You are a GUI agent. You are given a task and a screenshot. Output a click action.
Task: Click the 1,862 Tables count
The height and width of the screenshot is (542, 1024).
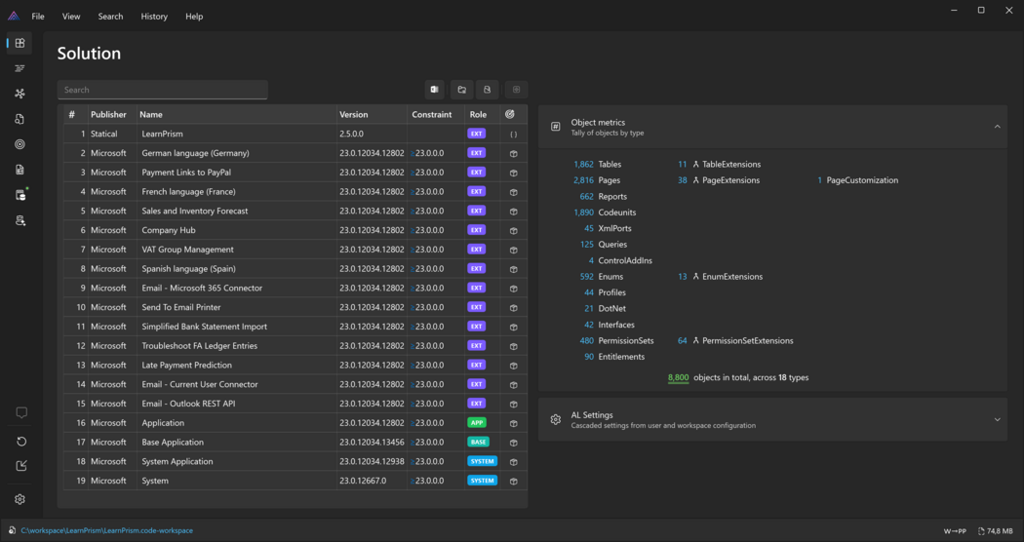pyautogui.click(x=583, y=165)
